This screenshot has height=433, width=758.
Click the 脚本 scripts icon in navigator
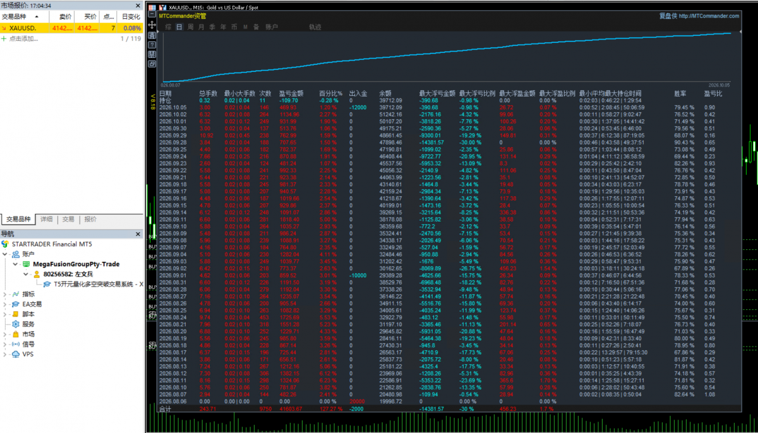(15, 314)
